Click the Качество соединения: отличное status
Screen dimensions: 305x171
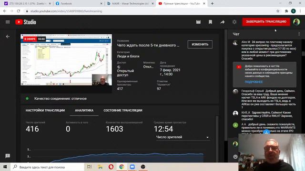click(61, 99)
